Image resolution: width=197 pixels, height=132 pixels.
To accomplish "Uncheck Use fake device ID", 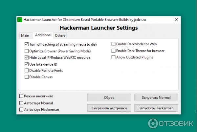I will coord(27,64).
